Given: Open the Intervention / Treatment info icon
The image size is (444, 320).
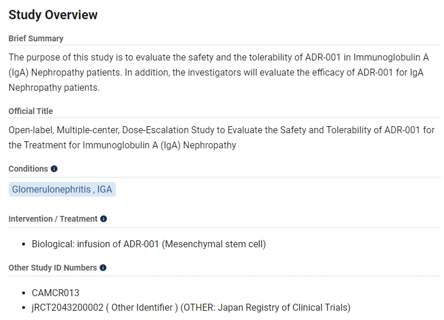Looking at the screenshot, I should coord(104,219).
